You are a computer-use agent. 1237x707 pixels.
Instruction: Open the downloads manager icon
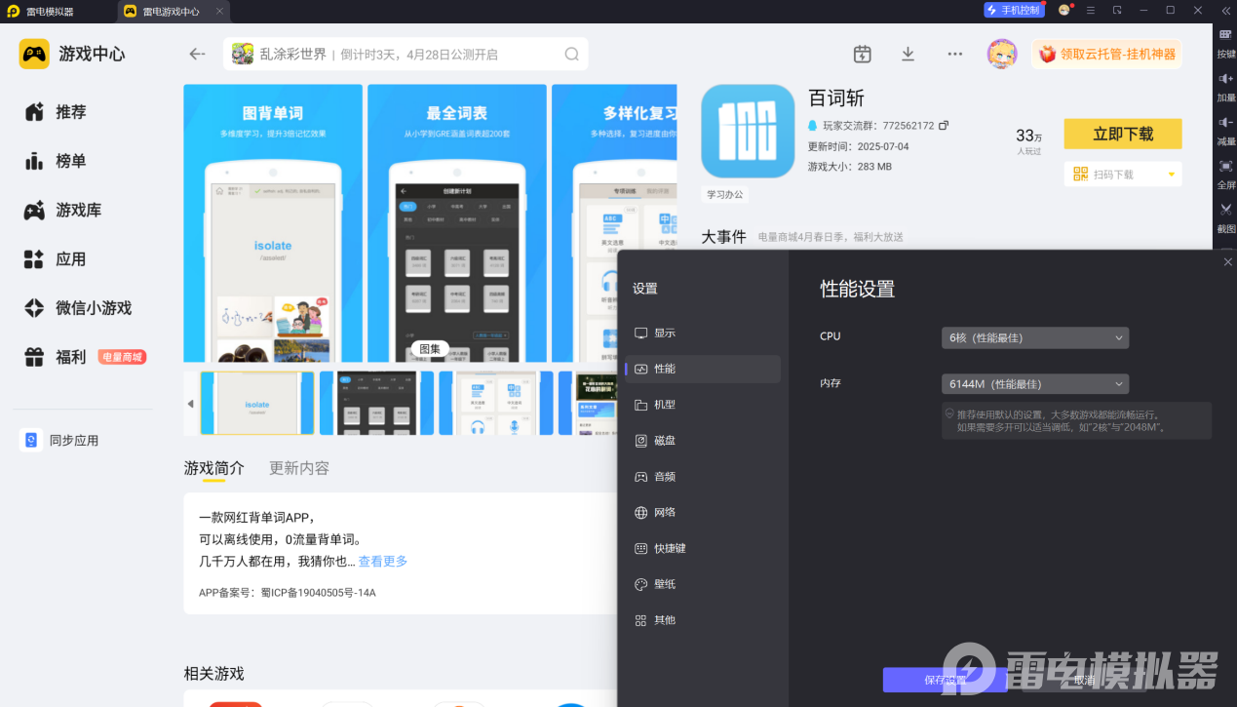click(908, 54)
